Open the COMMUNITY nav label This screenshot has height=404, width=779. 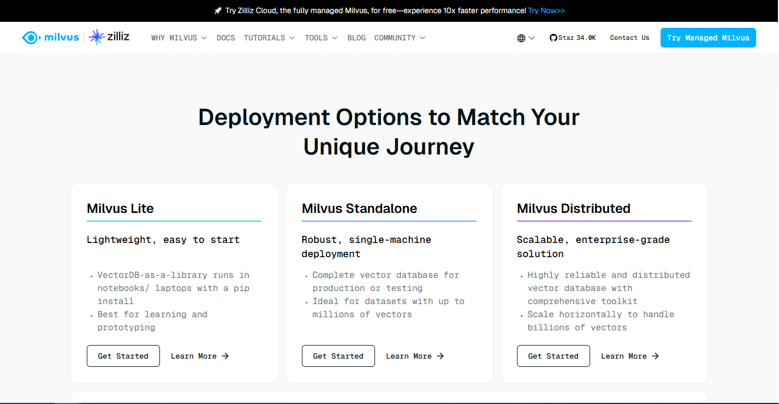point(395,38)
